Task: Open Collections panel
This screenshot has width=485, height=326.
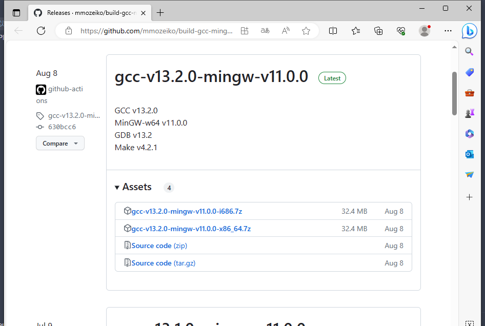Action: pyautogui.click(x=378, y=31)
